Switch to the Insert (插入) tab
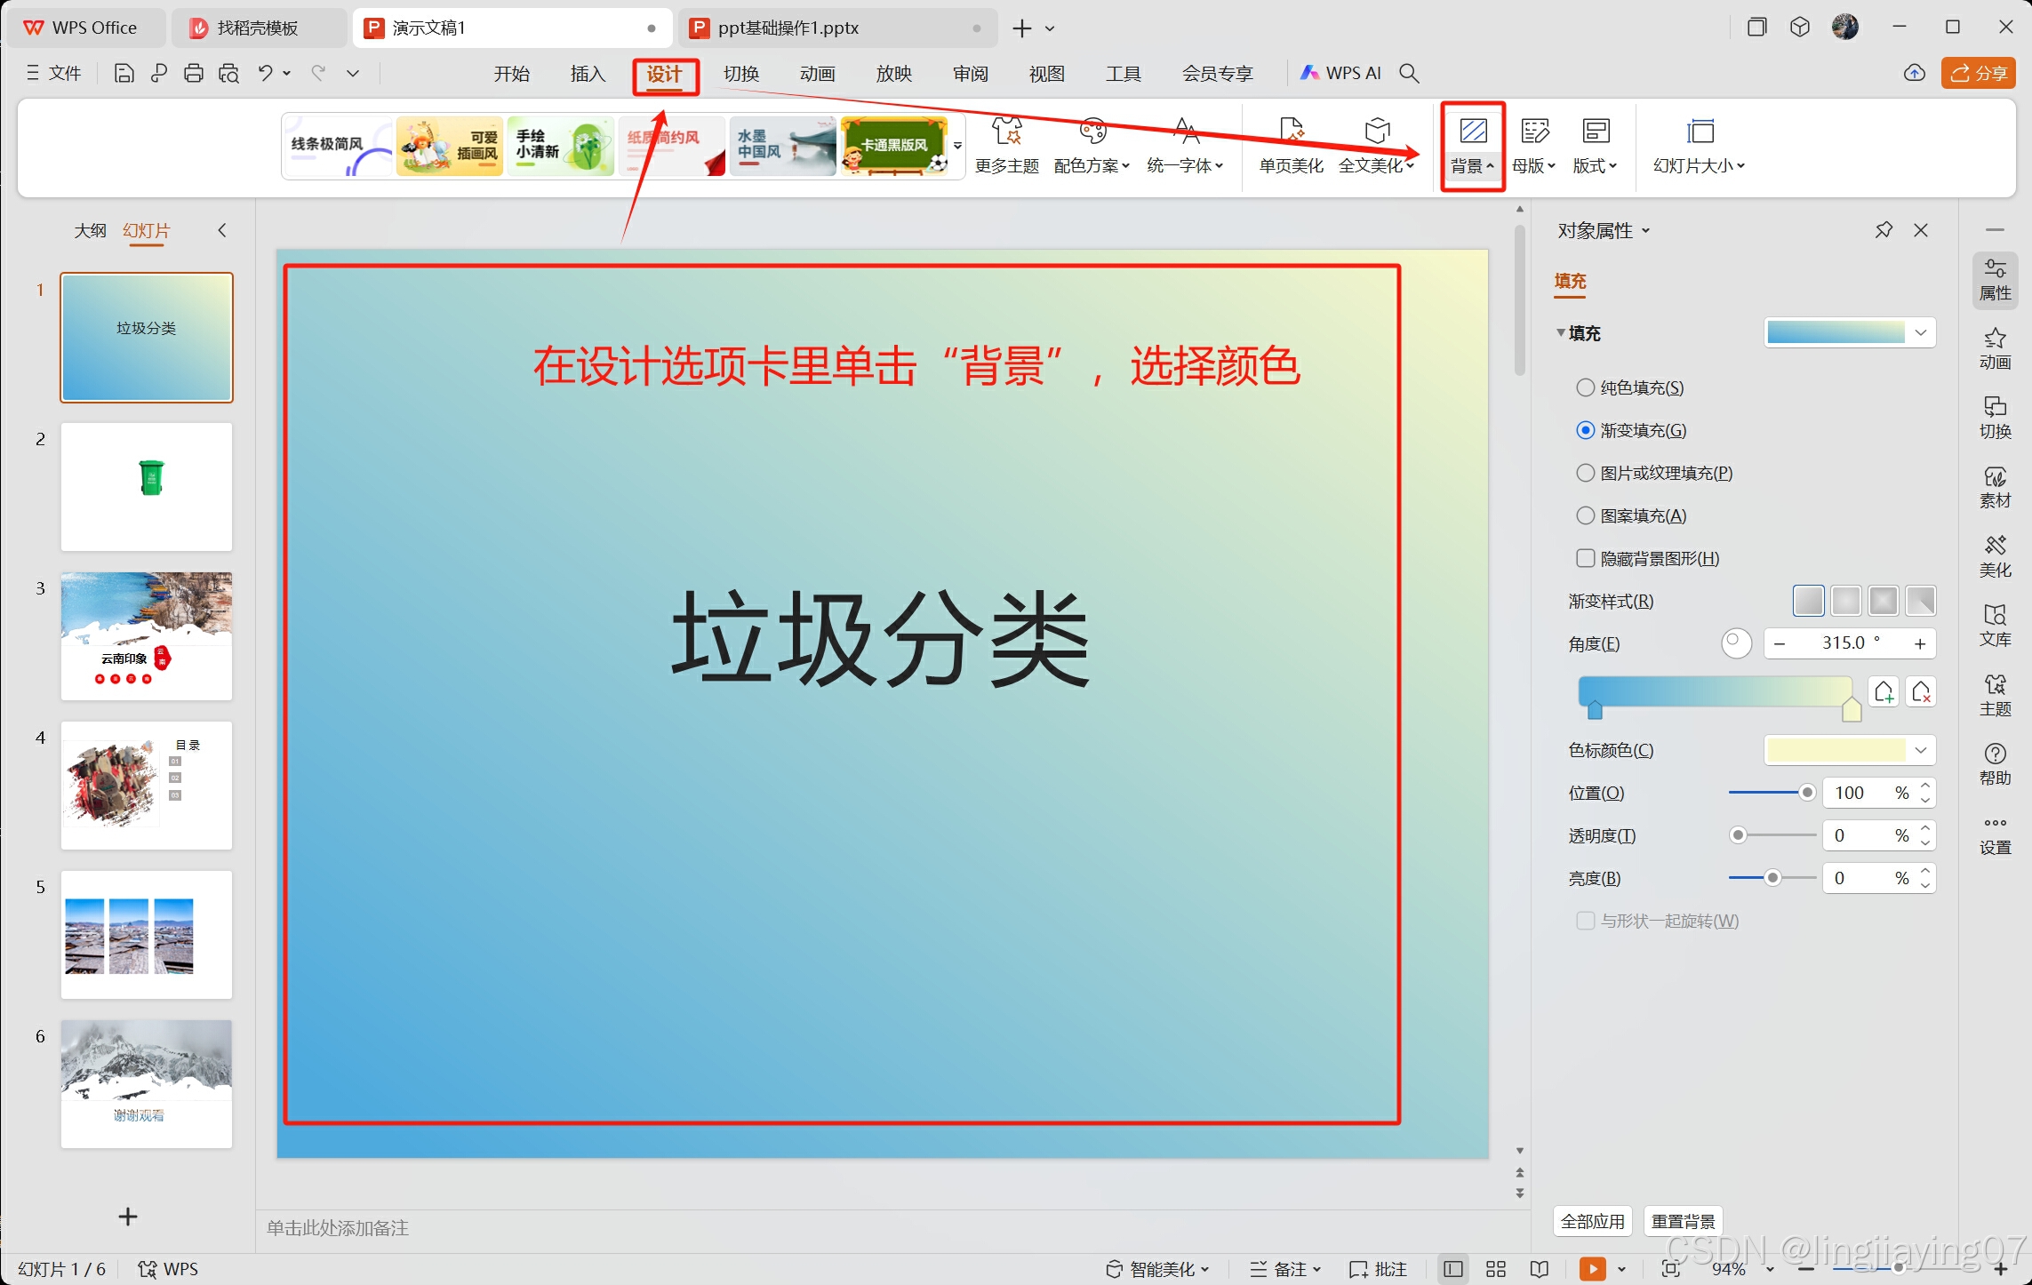Screen dimensions: 2032x1285 (x=588, y=74)
